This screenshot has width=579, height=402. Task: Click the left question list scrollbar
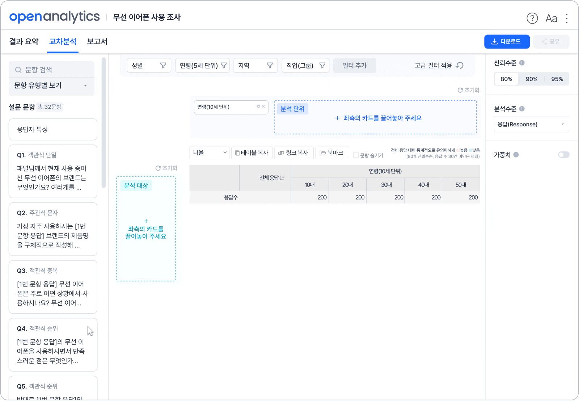103,122
